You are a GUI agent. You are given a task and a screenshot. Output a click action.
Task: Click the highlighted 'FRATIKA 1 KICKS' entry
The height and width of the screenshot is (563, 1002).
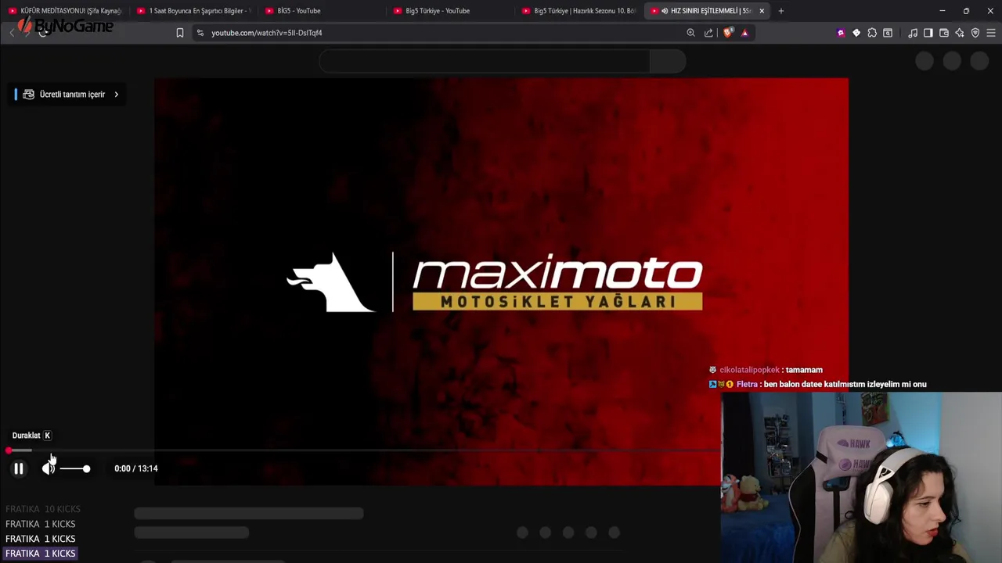tap(41, 554)
